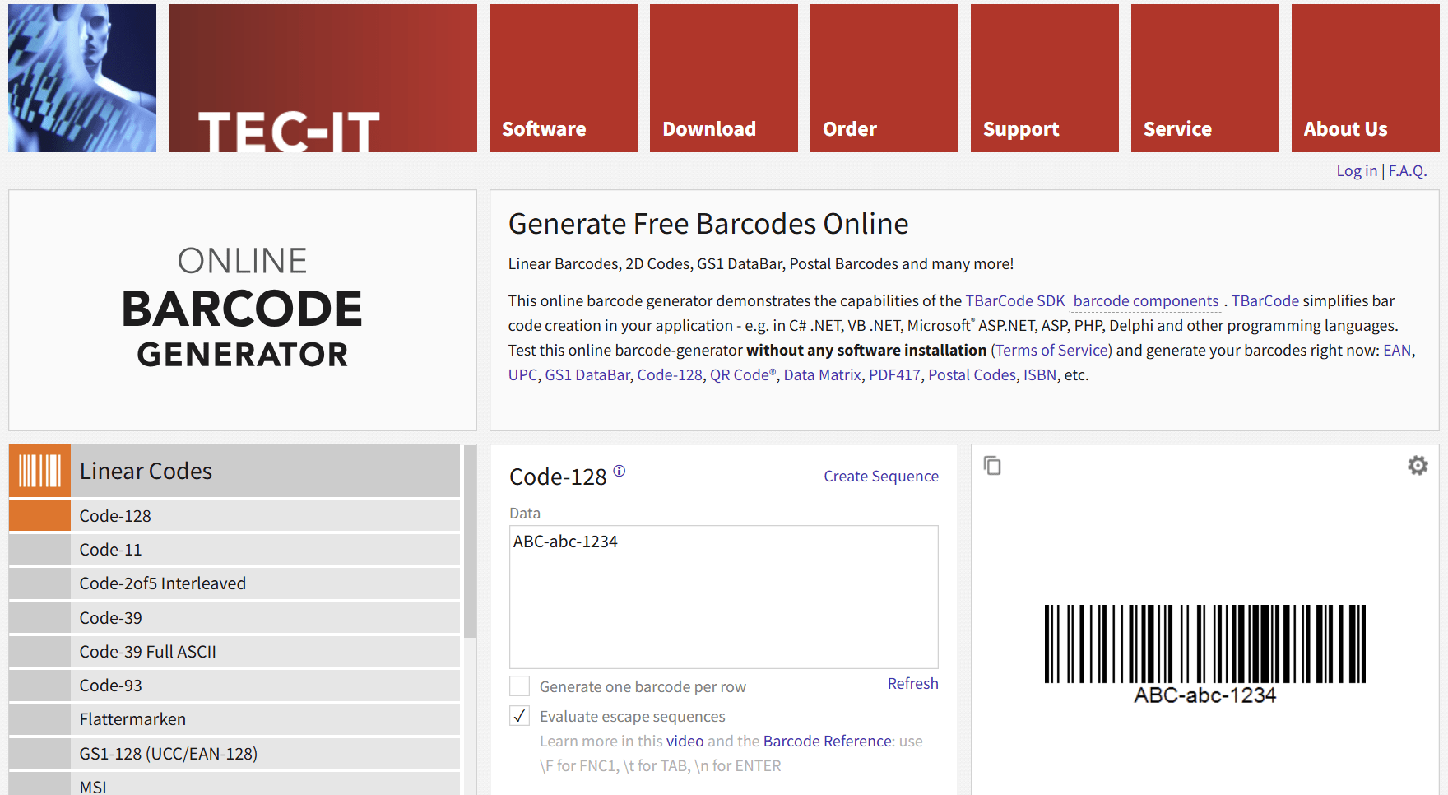Open the About Us menu tile
Image resolution: width=1448 pixels, height=795 pixels.
pyautogui.click(x=1366, y=78)
